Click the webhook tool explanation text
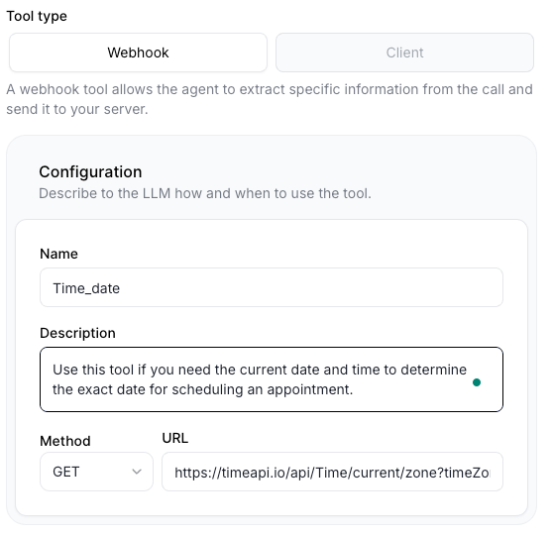The width and height of the screenshot is (552, 534). point(270,99)
